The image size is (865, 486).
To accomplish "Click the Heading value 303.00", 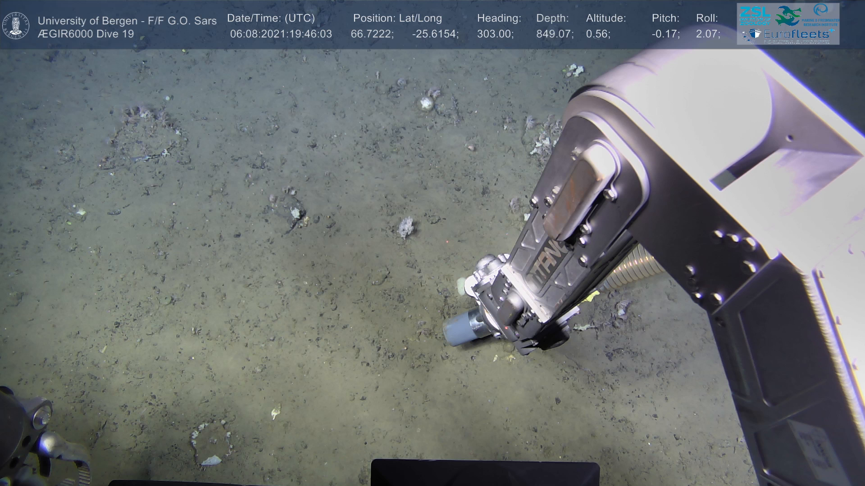I will [x=494, y=34].
